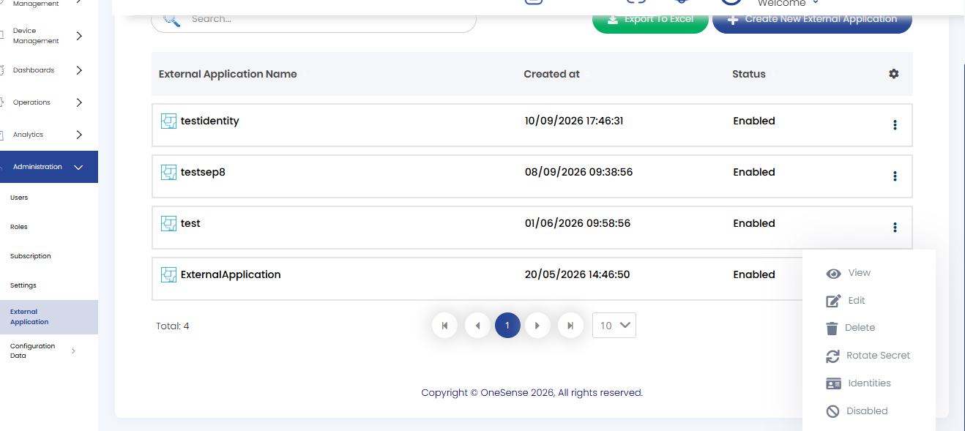Click the magnifier icon beside Search

pyautogui.click(x=172, y=19)
